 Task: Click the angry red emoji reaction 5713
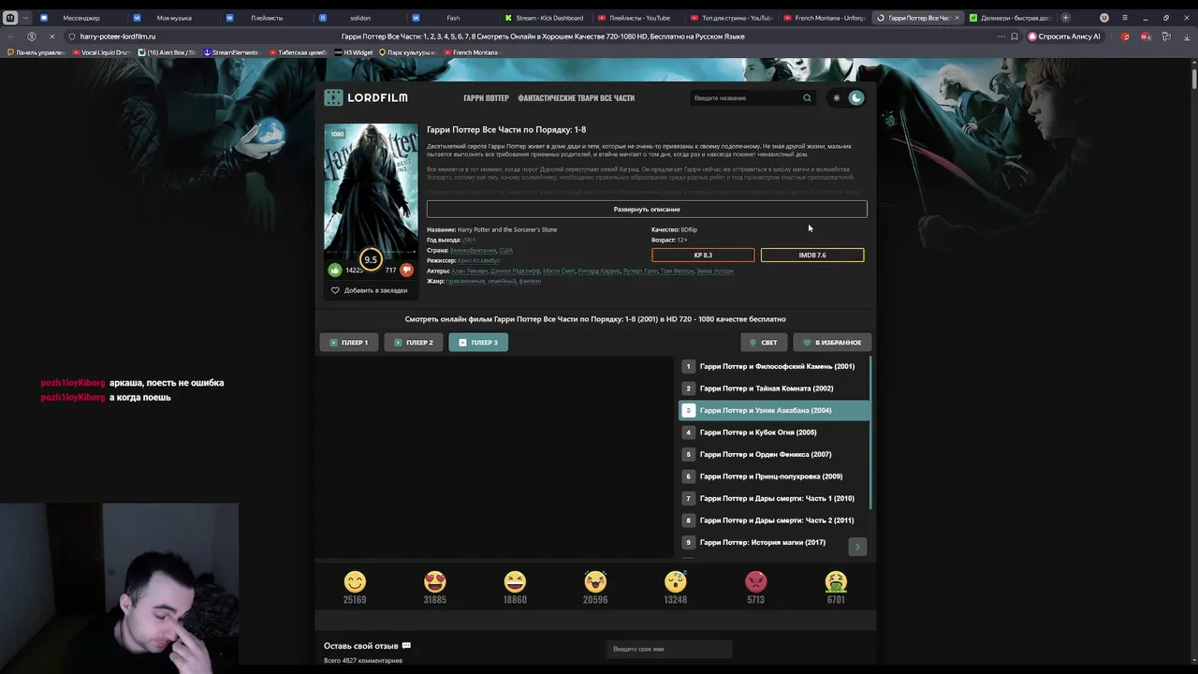[755, 582]
